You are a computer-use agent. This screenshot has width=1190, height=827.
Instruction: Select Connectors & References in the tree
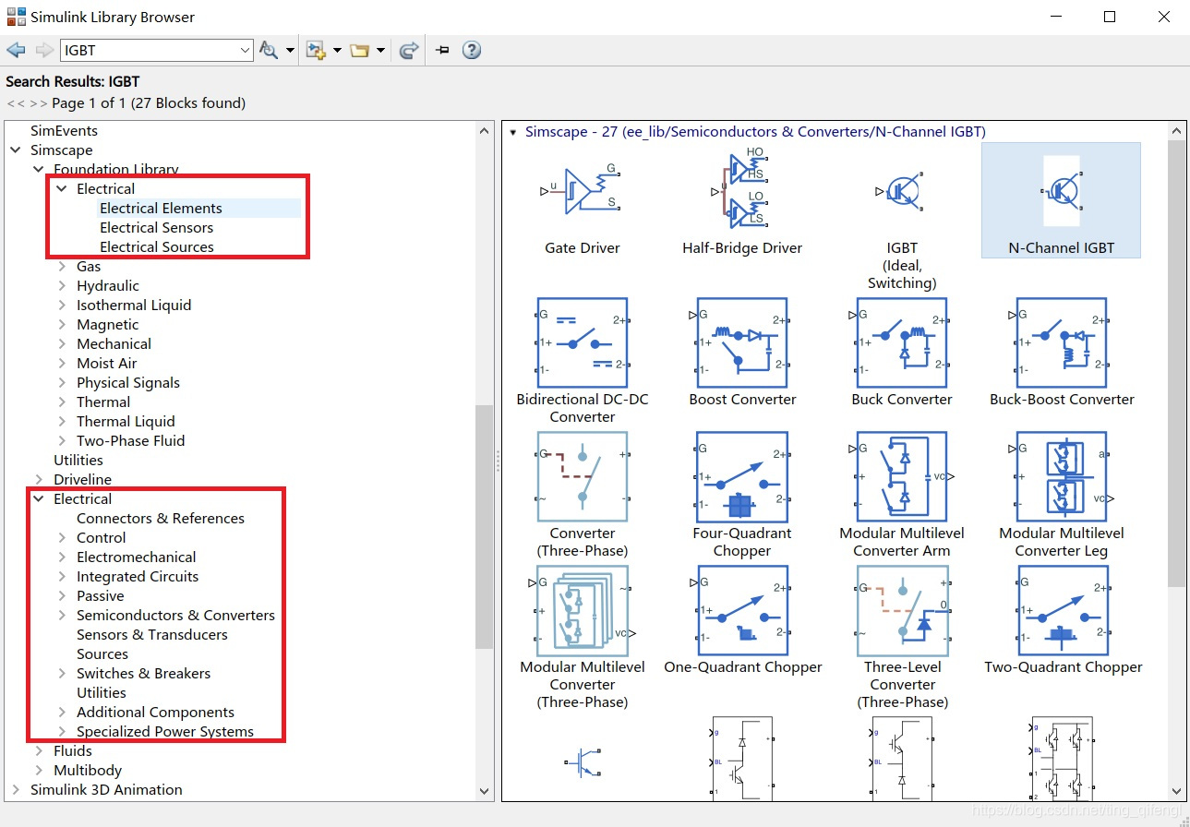[161, 518]
